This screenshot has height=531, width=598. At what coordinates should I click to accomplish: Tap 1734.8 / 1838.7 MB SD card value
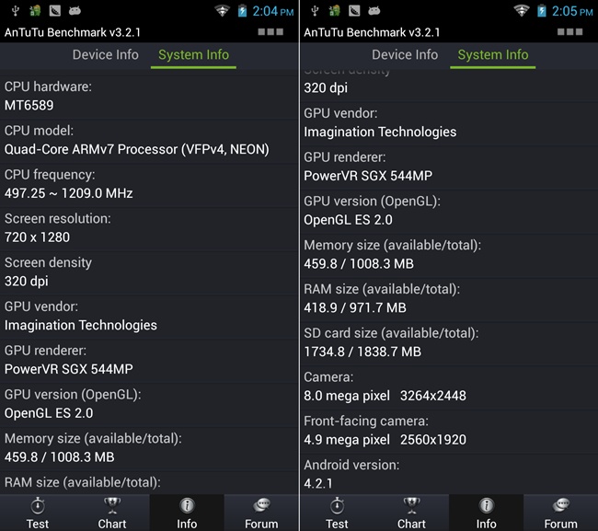point(362,352)
